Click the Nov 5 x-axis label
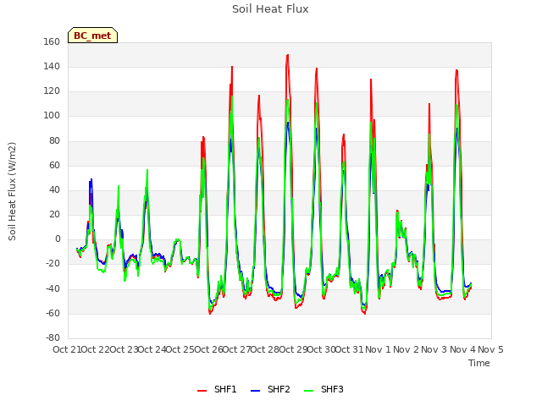The image size is (542, 406). 490,349
